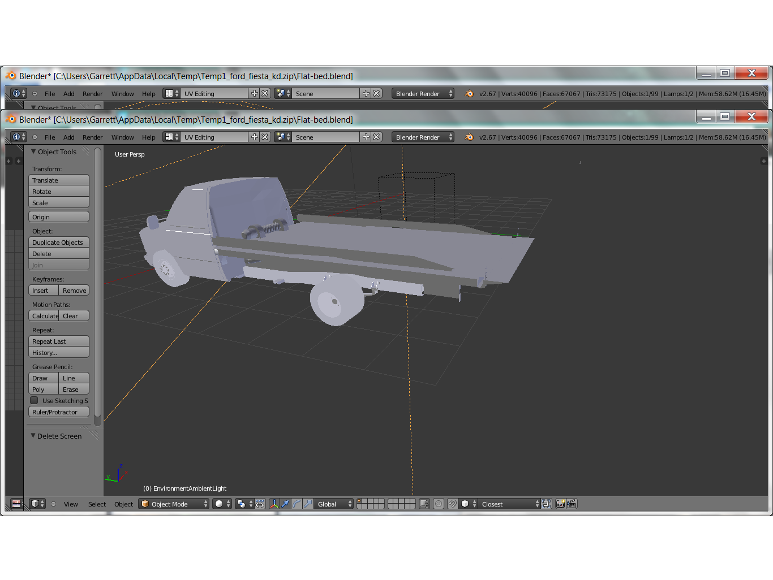The image size is (773, 580).
Task: Click the Scale button
Action: click(x=59, y=203)
